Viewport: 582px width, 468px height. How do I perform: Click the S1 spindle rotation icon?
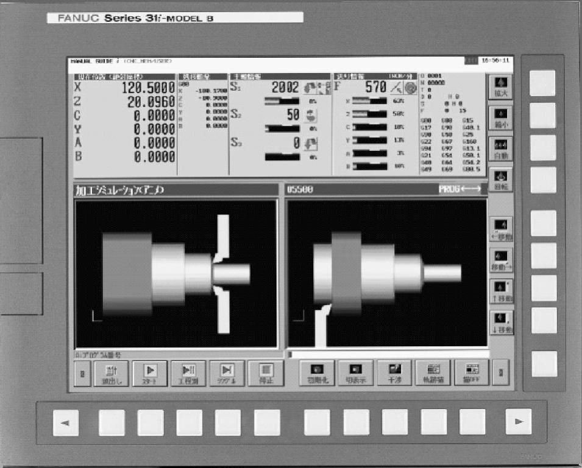point(310,88)
